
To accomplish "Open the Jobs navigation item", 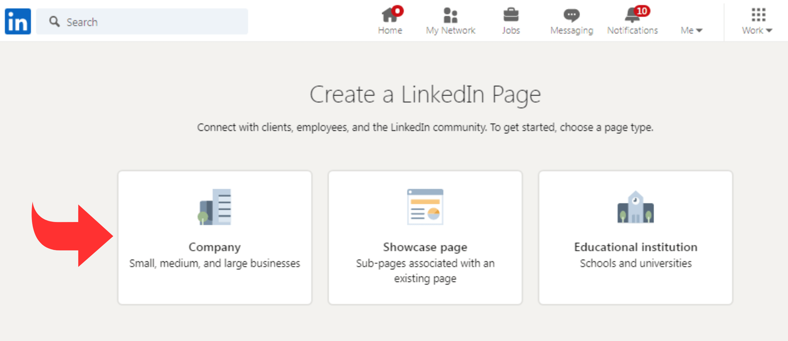I will [510, 21].
